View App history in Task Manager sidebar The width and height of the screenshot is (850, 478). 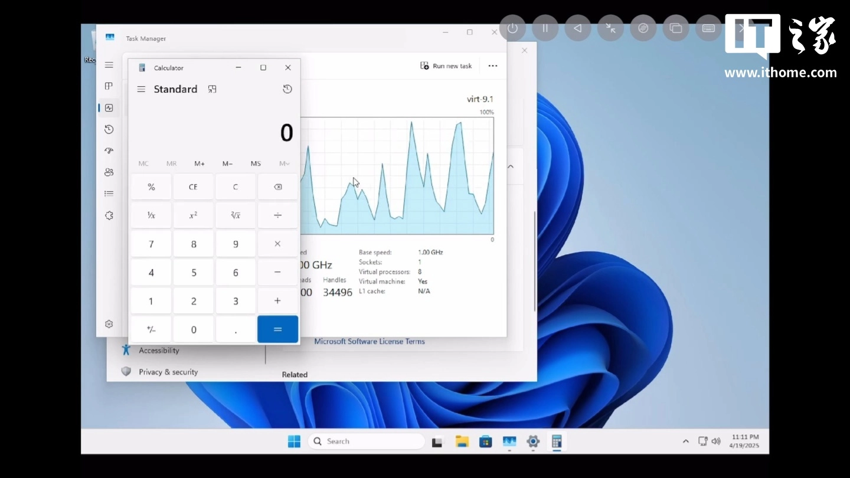[x=109, y=129]
